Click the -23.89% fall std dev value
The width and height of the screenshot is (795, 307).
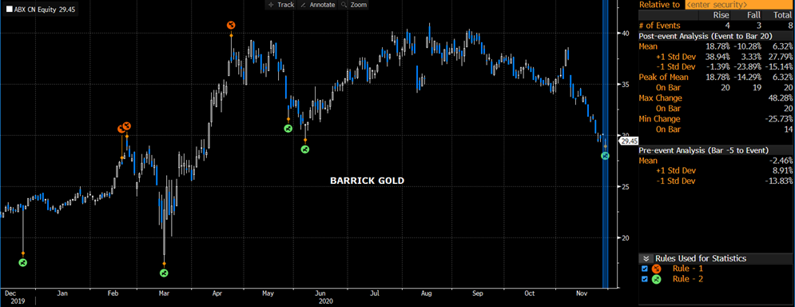click(748, 67)
